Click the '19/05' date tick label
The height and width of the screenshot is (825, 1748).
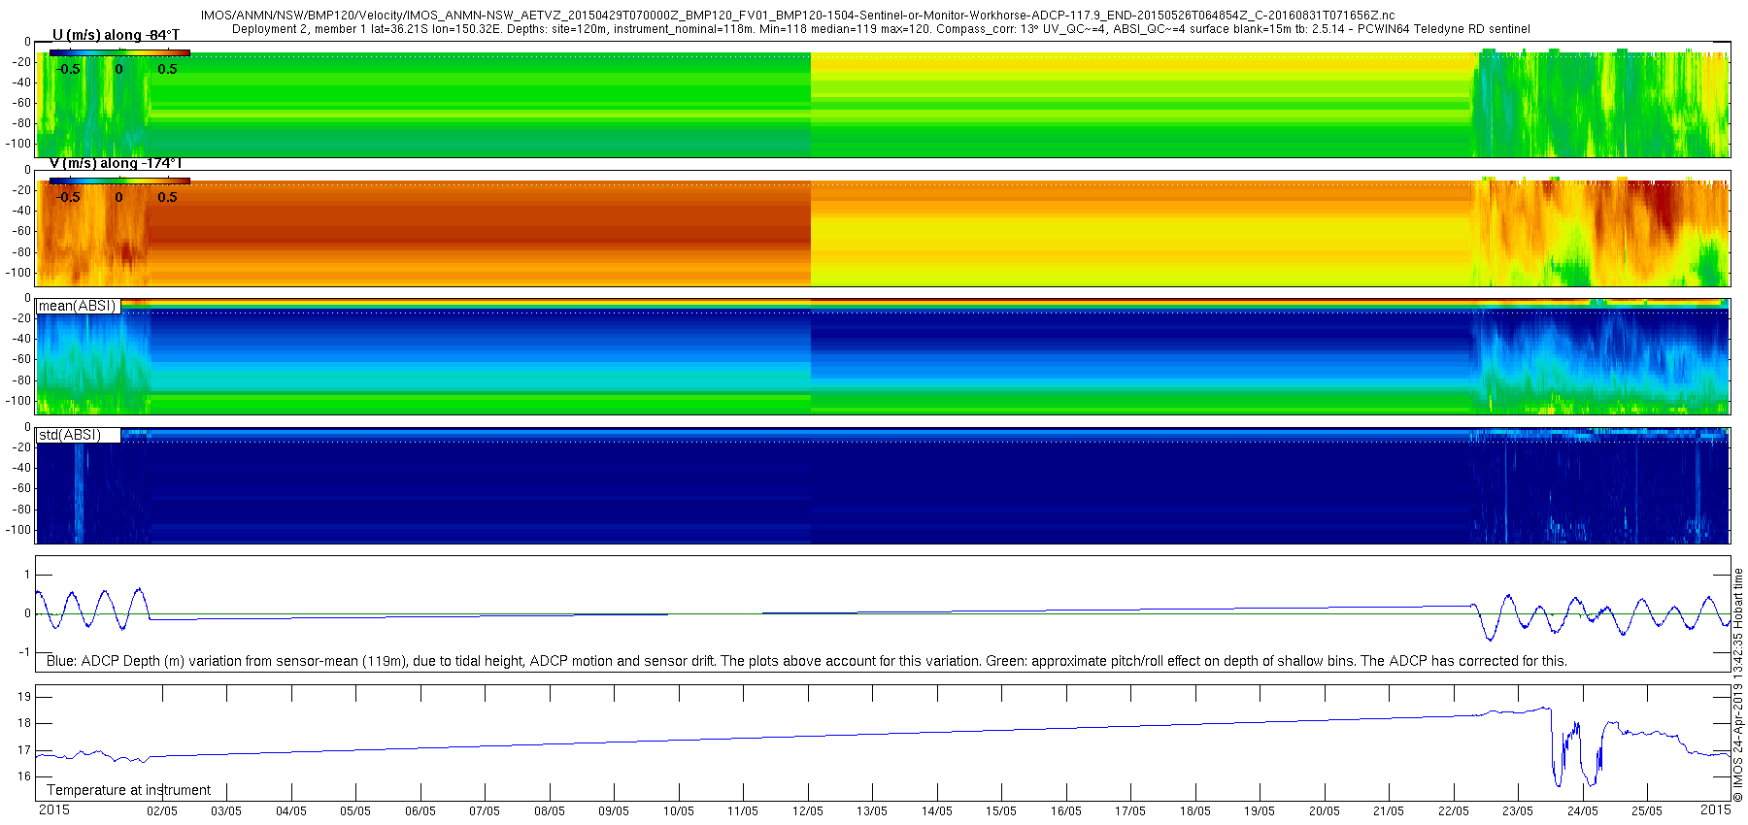[x=1260, y=811]
